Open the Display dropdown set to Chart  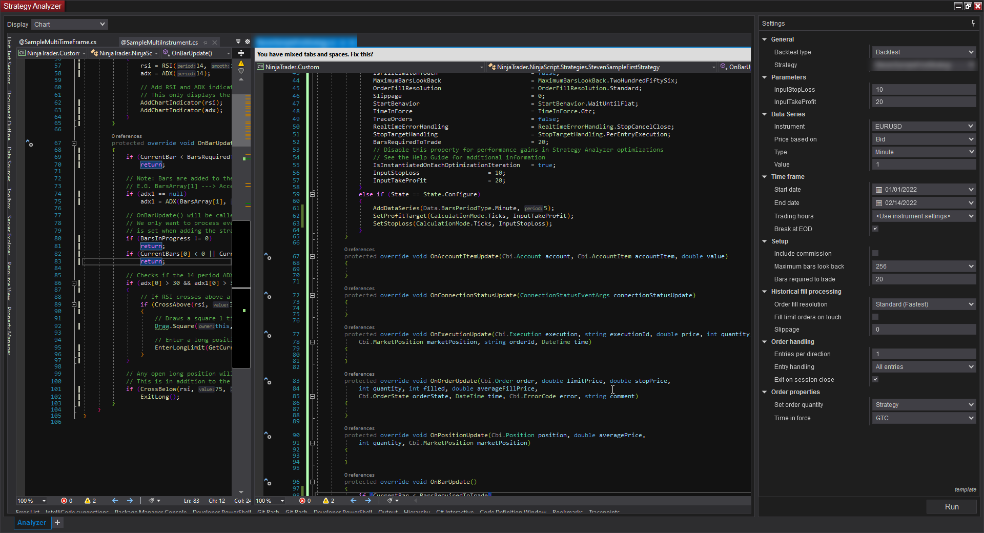[70, 24]
